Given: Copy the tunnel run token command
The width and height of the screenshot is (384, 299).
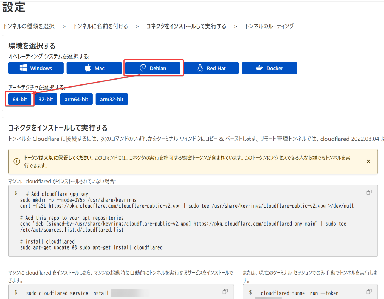Looking at the screenshot, I should tap(369, 292).
